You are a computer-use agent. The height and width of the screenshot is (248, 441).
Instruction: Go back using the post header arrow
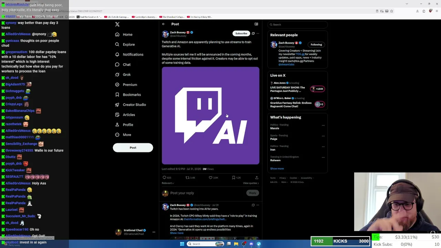tap(164, 24)
